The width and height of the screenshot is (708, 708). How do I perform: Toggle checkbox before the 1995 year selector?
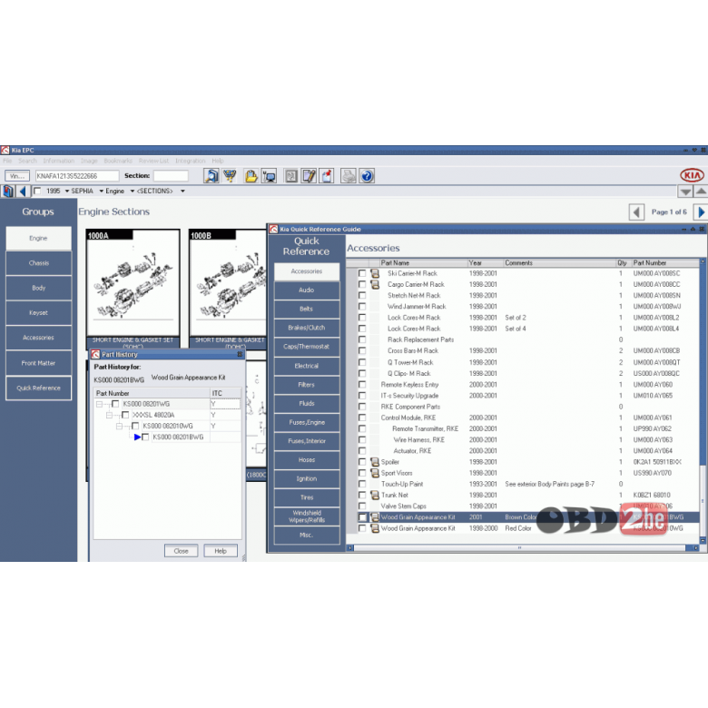[37, 191]
